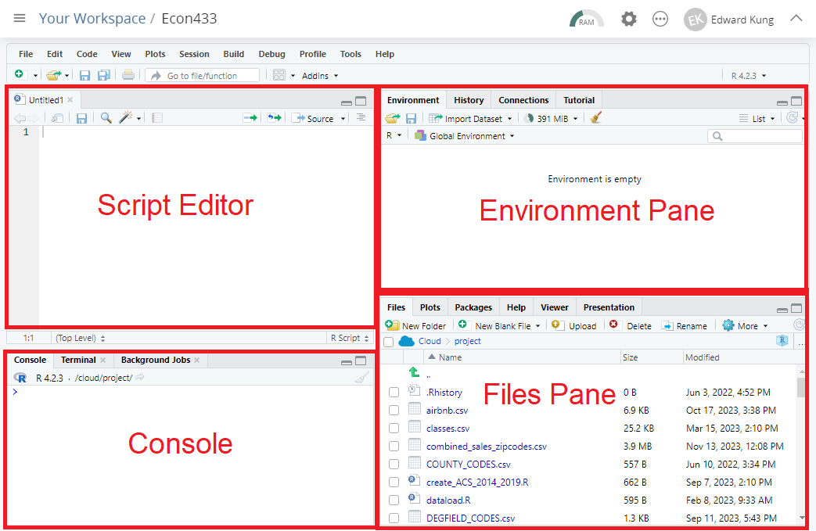Click the R project icon in Files path bar
The height and width of the screenshot is (531, 816).
coord(782,341)
